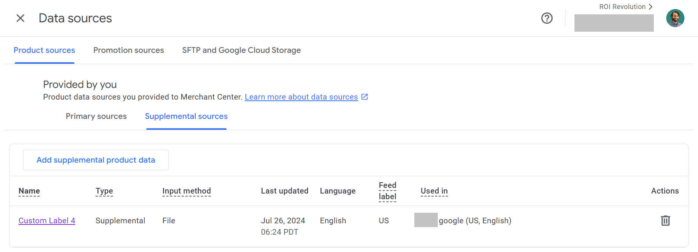Expand the ROI Revolution account chevron
The width and height of the screenshot is (698, 252).
coord(650,7)
